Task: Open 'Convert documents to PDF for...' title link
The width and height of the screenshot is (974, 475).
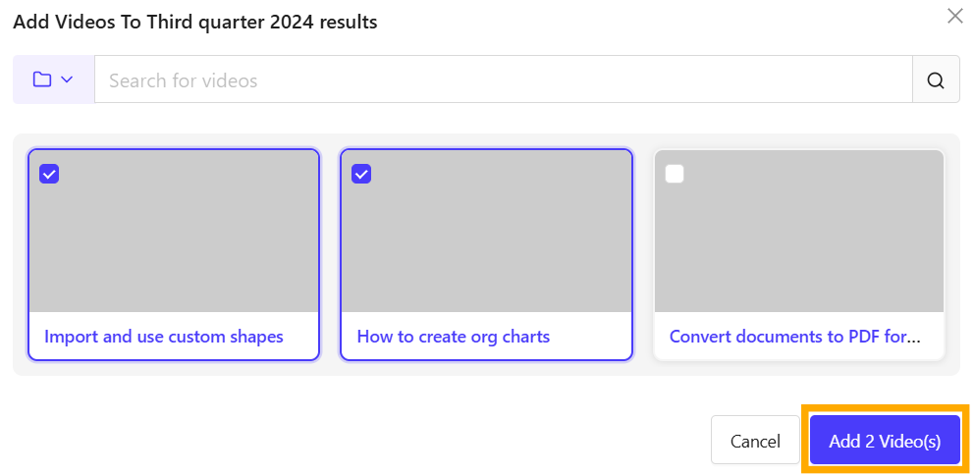Action: (795, 337)
